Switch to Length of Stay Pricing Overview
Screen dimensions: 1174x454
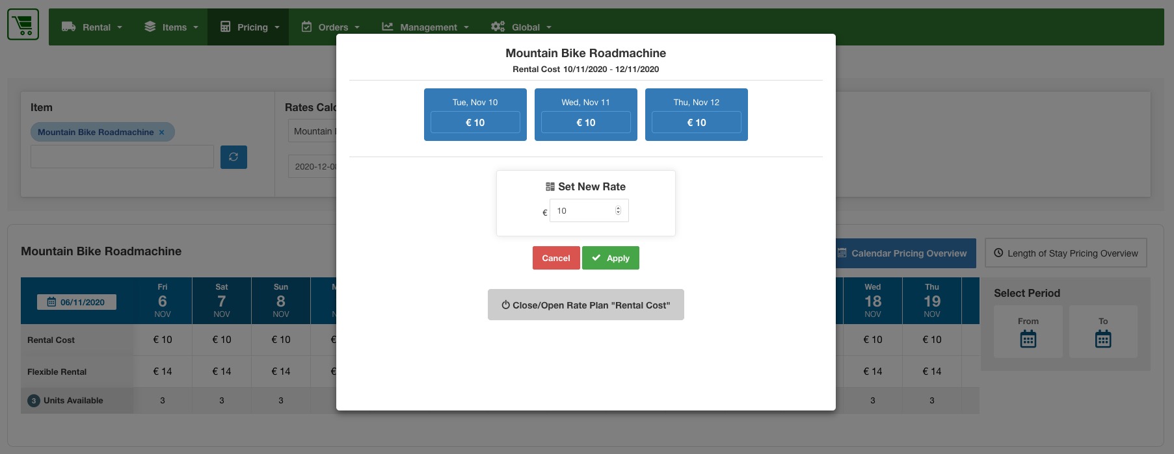coord(1066,253)
